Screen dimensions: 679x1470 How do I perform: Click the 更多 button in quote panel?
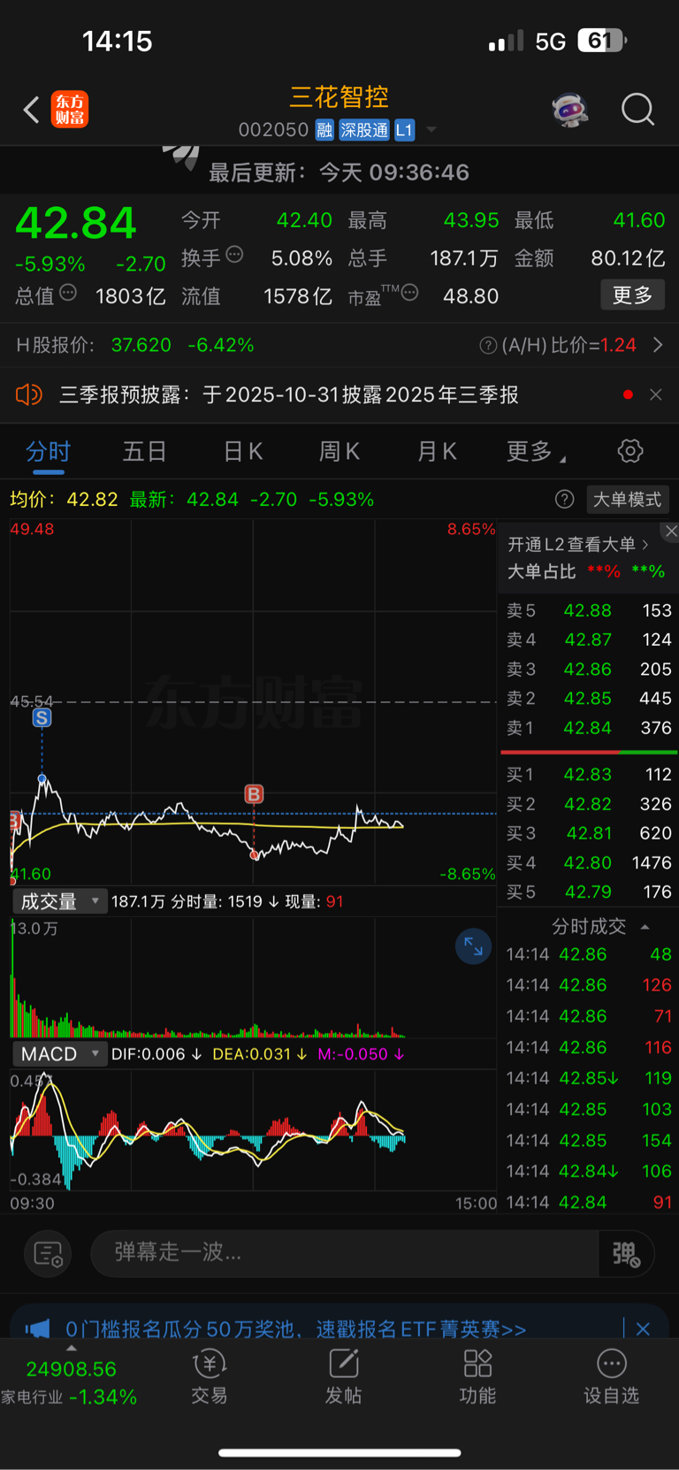coord(632,295)
